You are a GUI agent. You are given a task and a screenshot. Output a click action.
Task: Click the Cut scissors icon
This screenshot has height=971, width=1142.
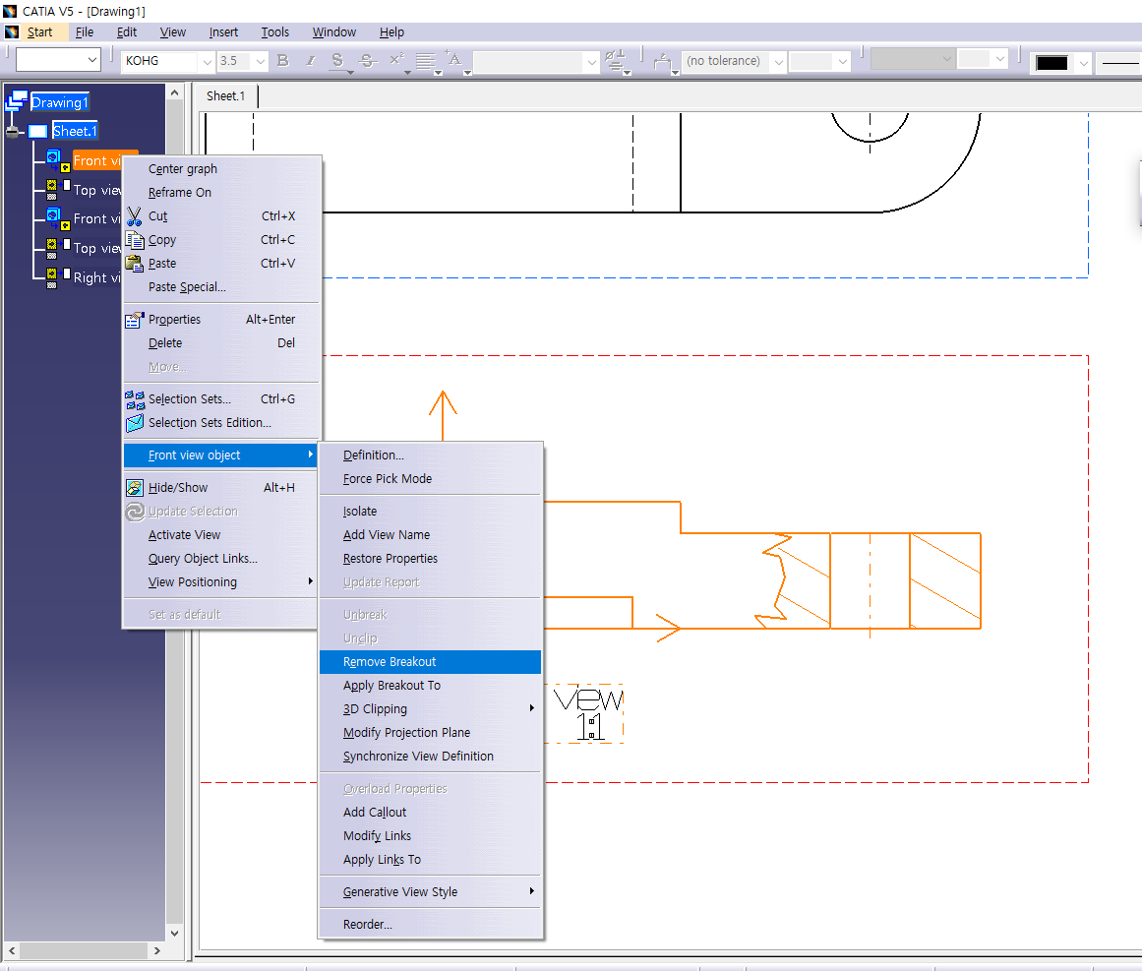click(x=135, y=216)
